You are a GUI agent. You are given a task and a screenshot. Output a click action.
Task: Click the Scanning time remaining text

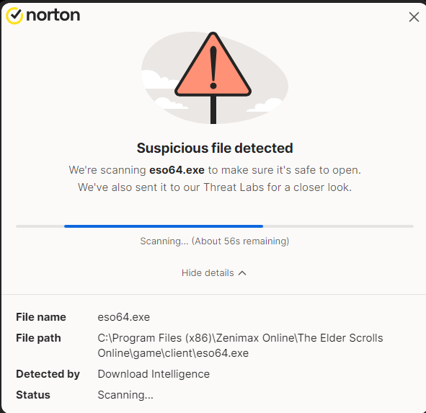(x=215, y=241)
